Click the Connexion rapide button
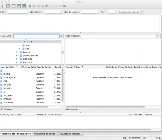 [129, 12]
